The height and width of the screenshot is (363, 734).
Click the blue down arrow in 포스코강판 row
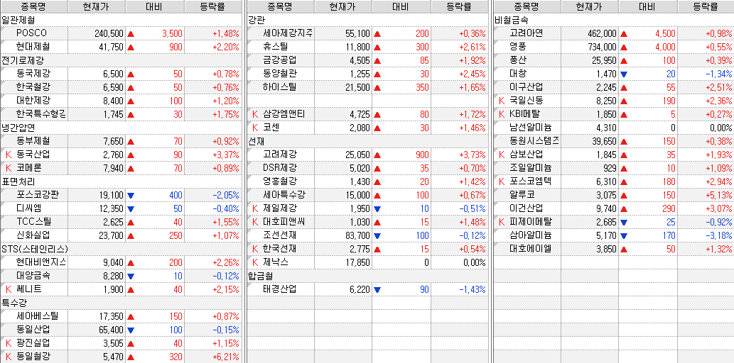tap(131, 195)
